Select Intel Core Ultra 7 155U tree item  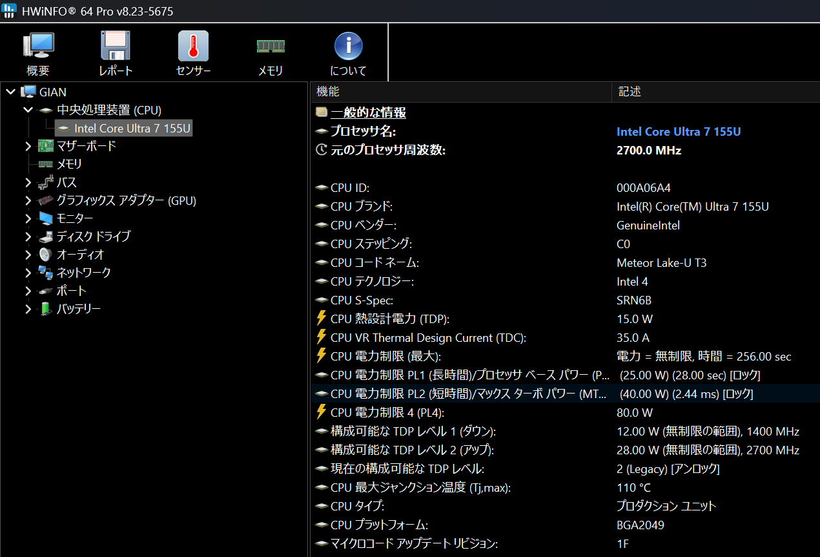124,128
